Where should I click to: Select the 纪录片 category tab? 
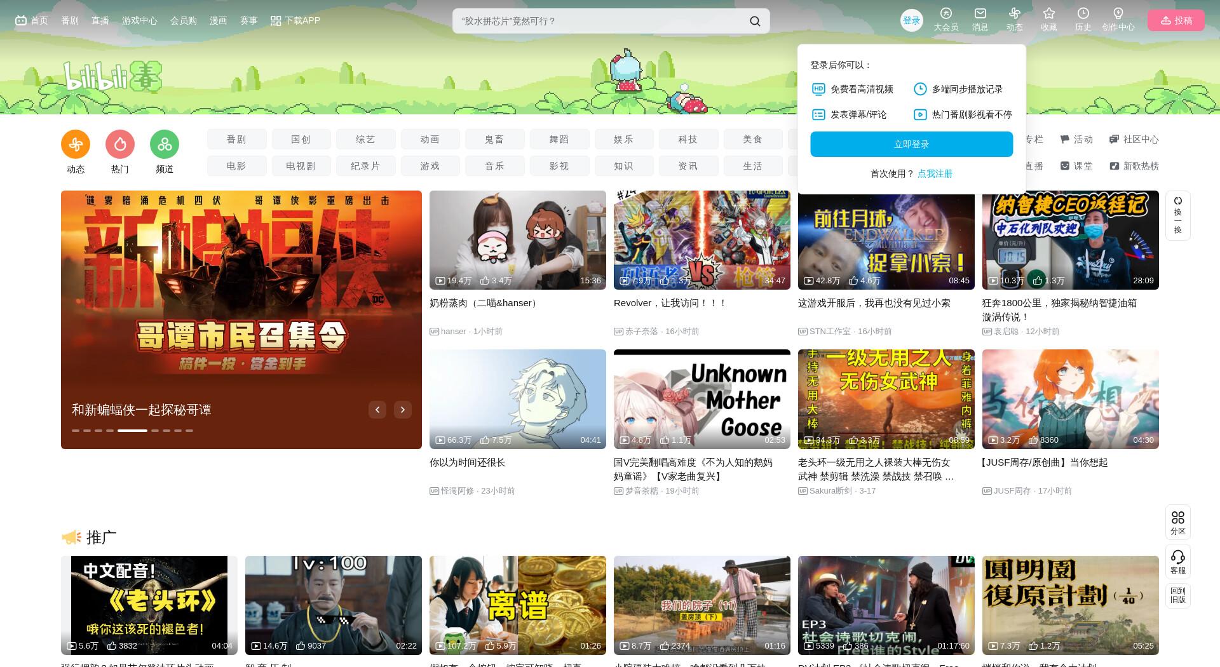[x=366, y=166]
